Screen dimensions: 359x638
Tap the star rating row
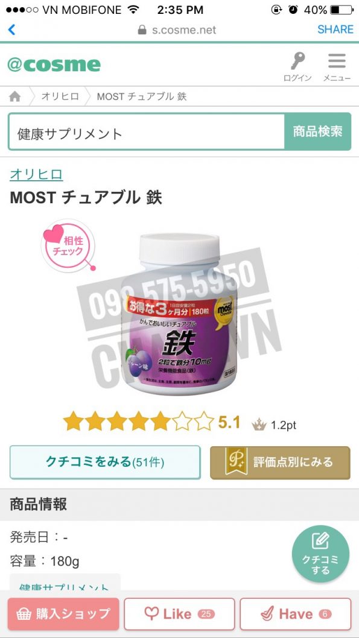pos(138,422)
